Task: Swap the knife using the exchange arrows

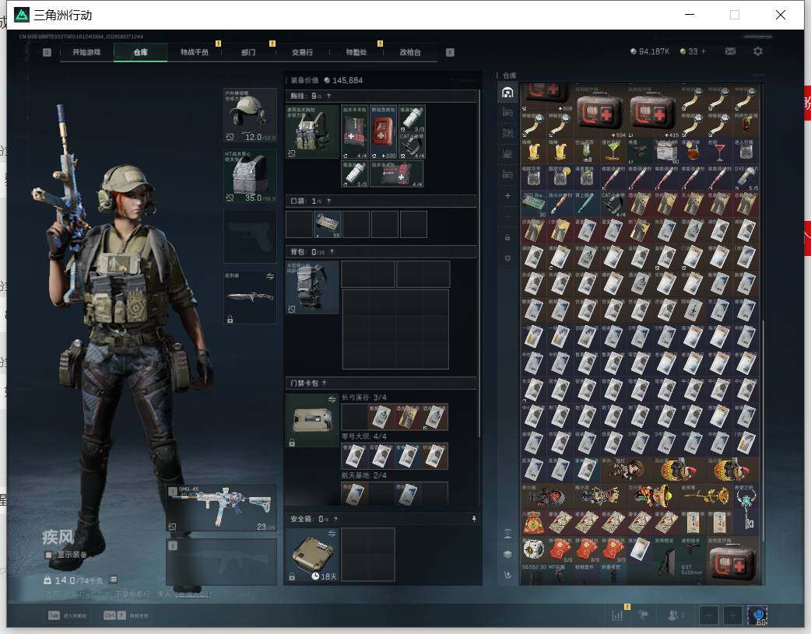Action: click(x=270, y=277)
